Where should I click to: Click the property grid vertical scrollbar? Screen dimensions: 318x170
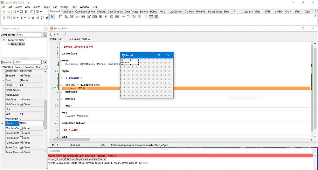tap(45, 114)
